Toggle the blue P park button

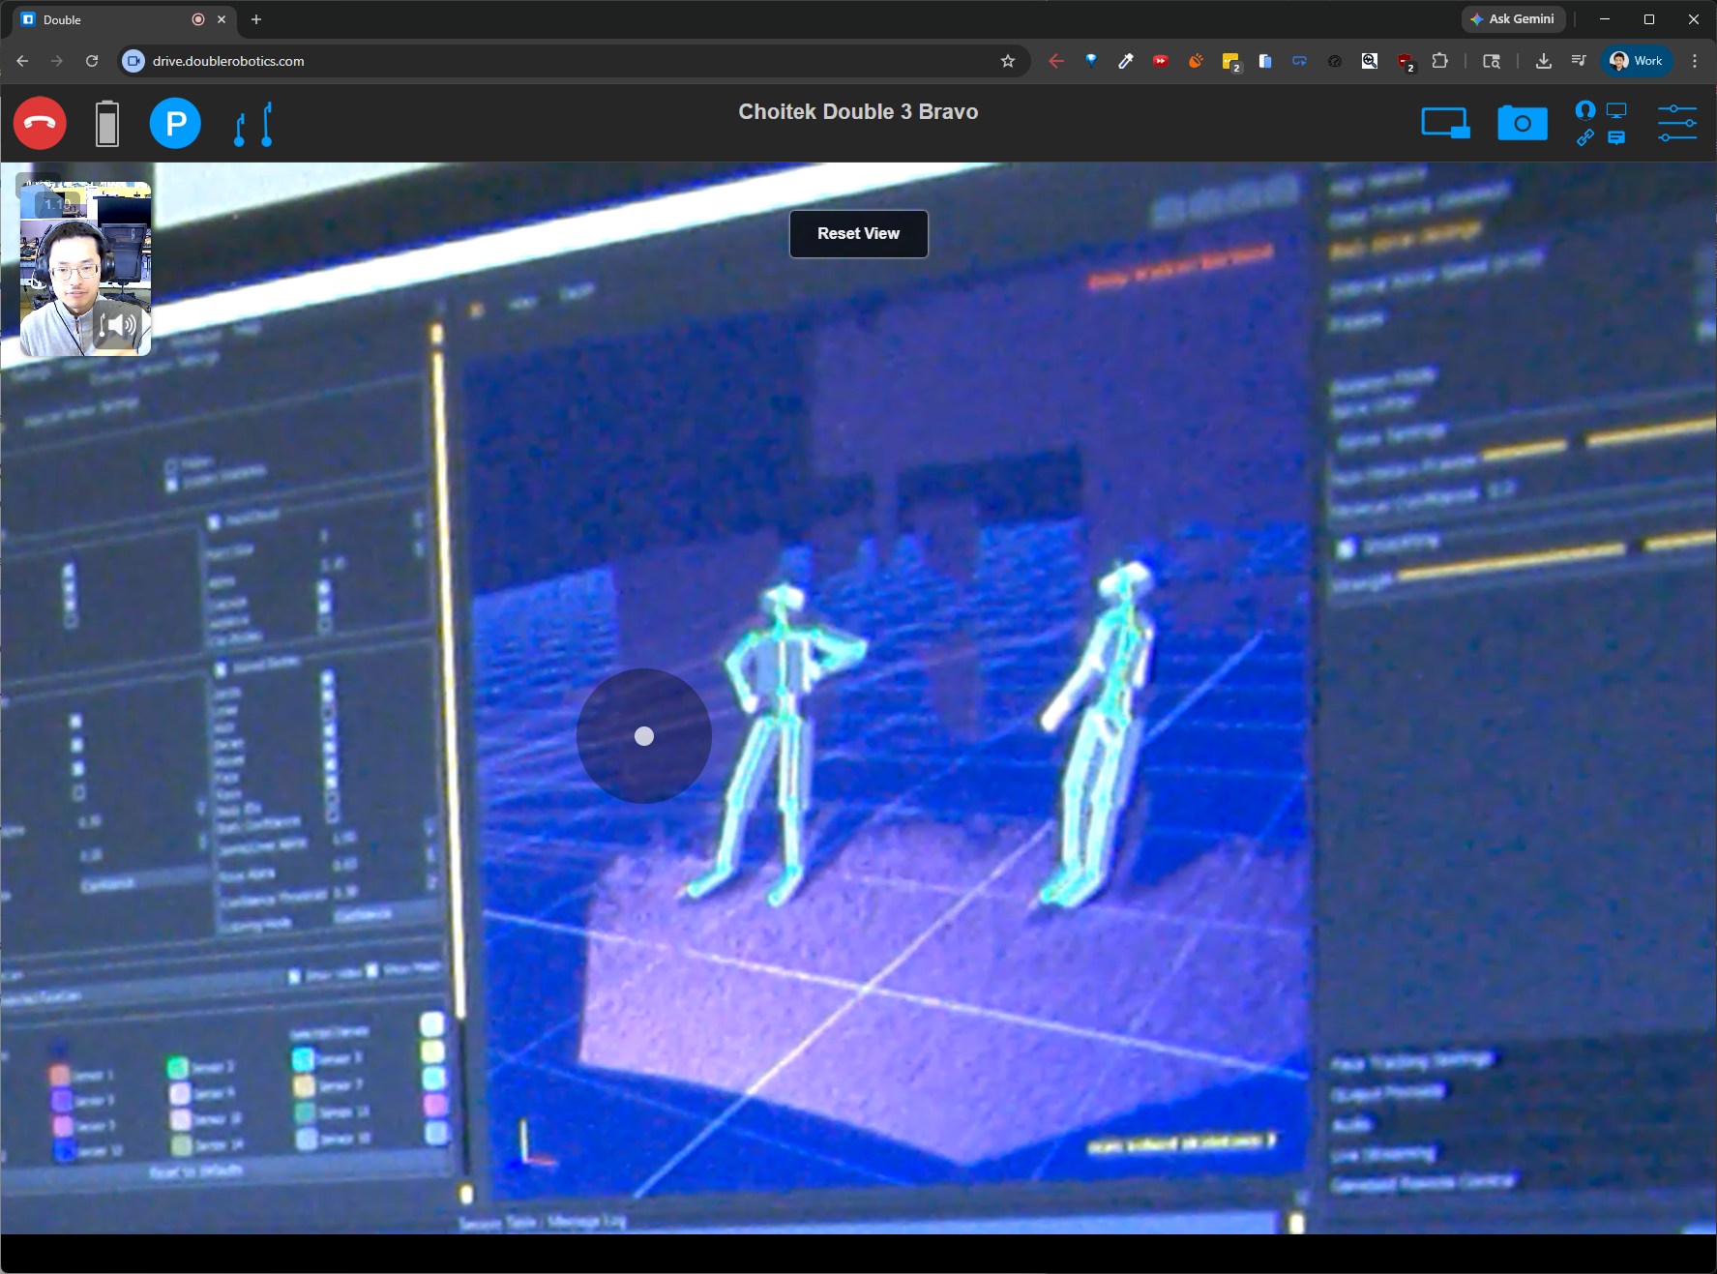[175, 124]
